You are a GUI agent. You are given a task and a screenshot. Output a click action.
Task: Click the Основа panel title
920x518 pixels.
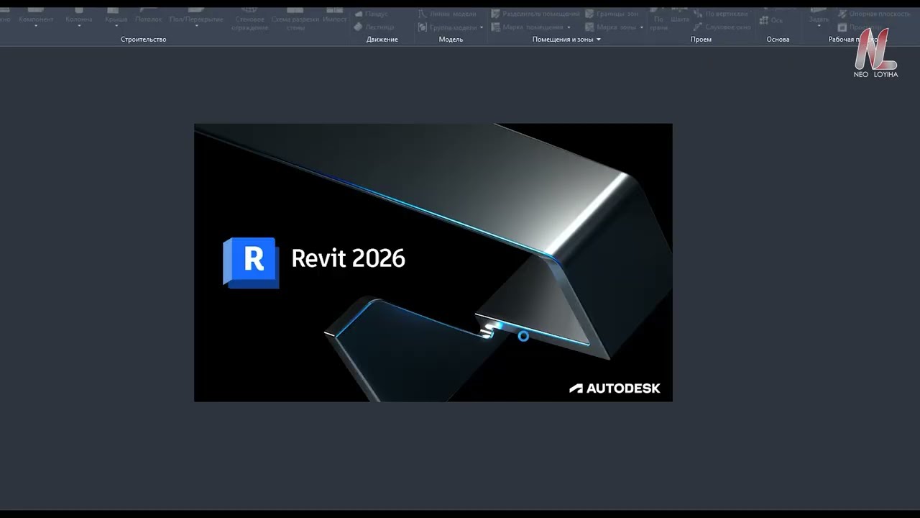pos(778,40)
